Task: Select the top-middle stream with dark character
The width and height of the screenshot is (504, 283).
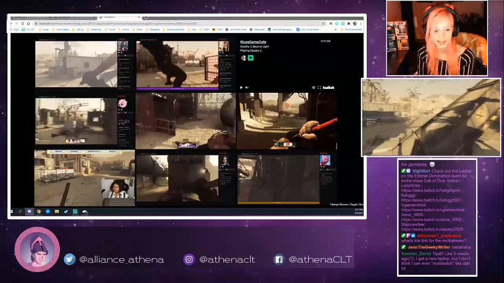Action: (x=178, y=64)
